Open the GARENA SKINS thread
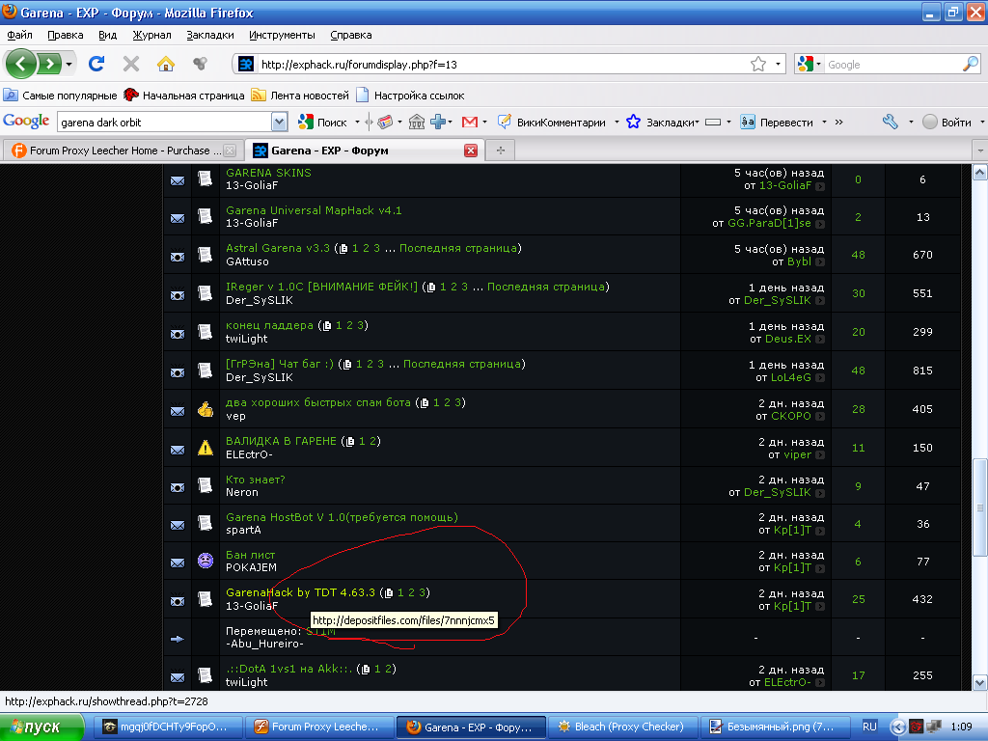This screenshot has width=988, height=741. click(x=268, y=173)
